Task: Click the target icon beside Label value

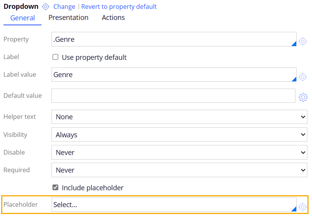Action: click(303, 77)
